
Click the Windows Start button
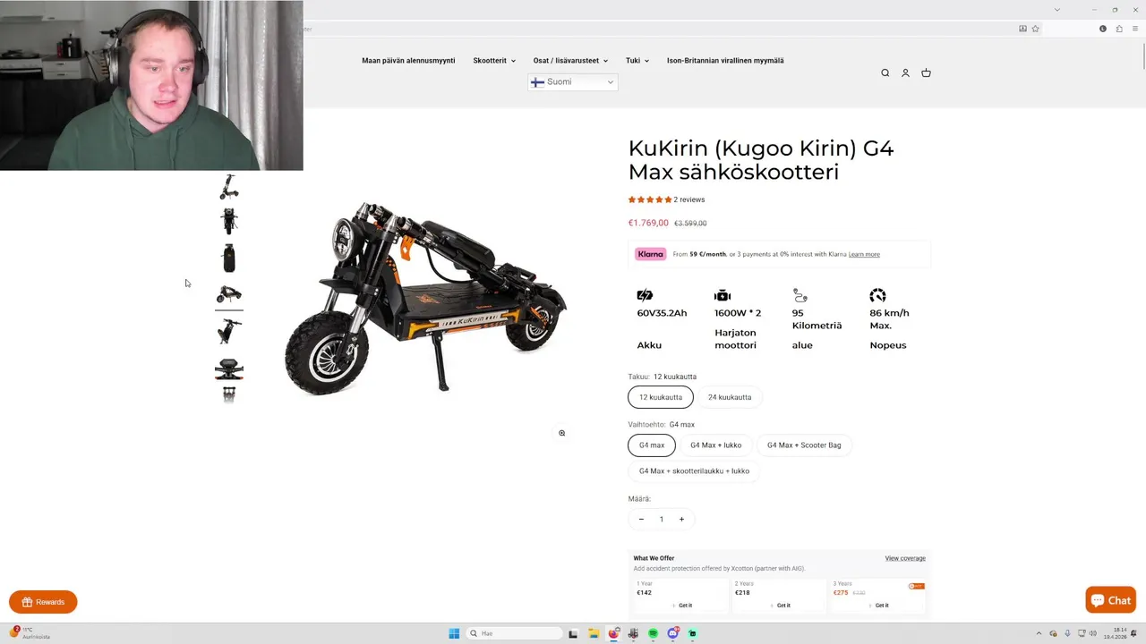click(x=454, y=633)
